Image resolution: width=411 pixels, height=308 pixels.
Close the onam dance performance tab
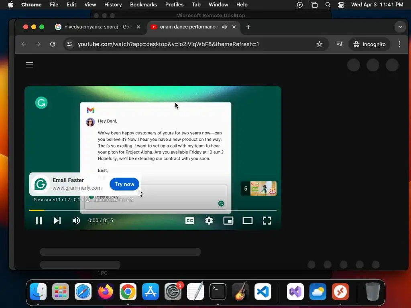pyautogui.click(x=234, y=27)
